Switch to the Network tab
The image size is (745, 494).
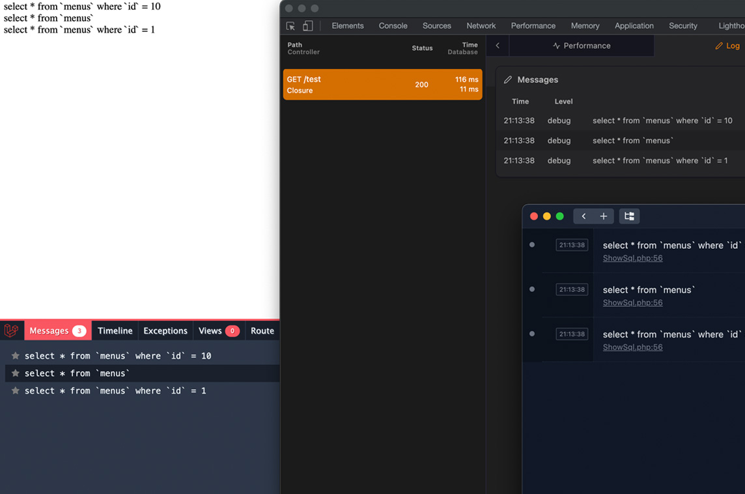point(481,25)
